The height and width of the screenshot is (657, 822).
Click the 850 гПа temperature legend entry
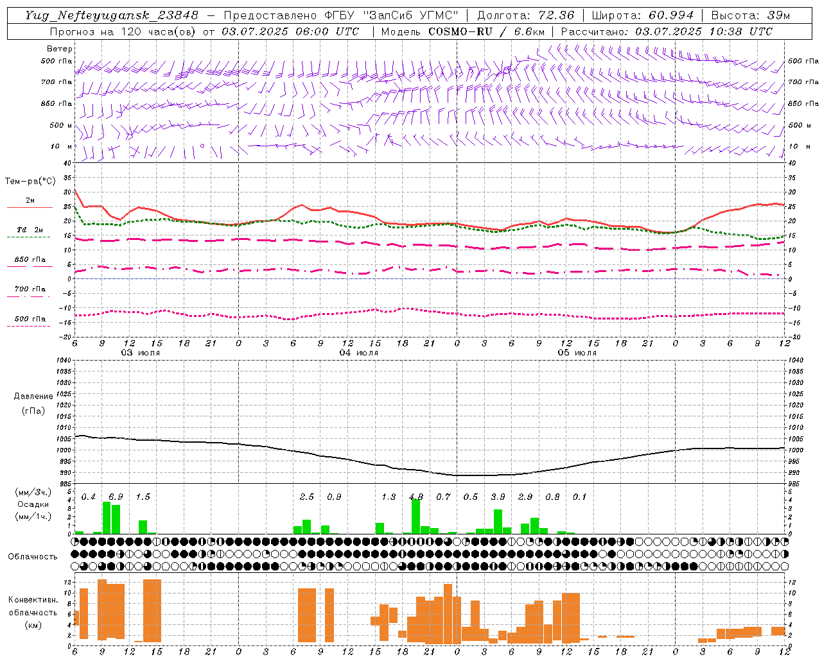(x=30, y=260)
